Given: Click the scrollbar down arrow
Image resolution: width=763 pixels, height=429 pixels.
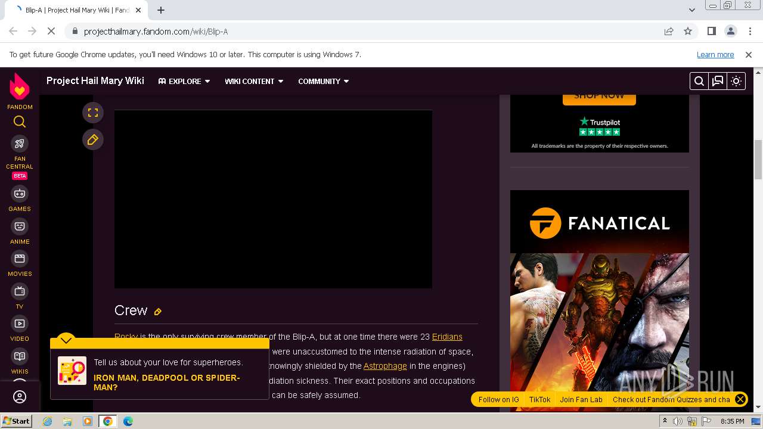Looking at the screenshot, I should pos(758,408).
